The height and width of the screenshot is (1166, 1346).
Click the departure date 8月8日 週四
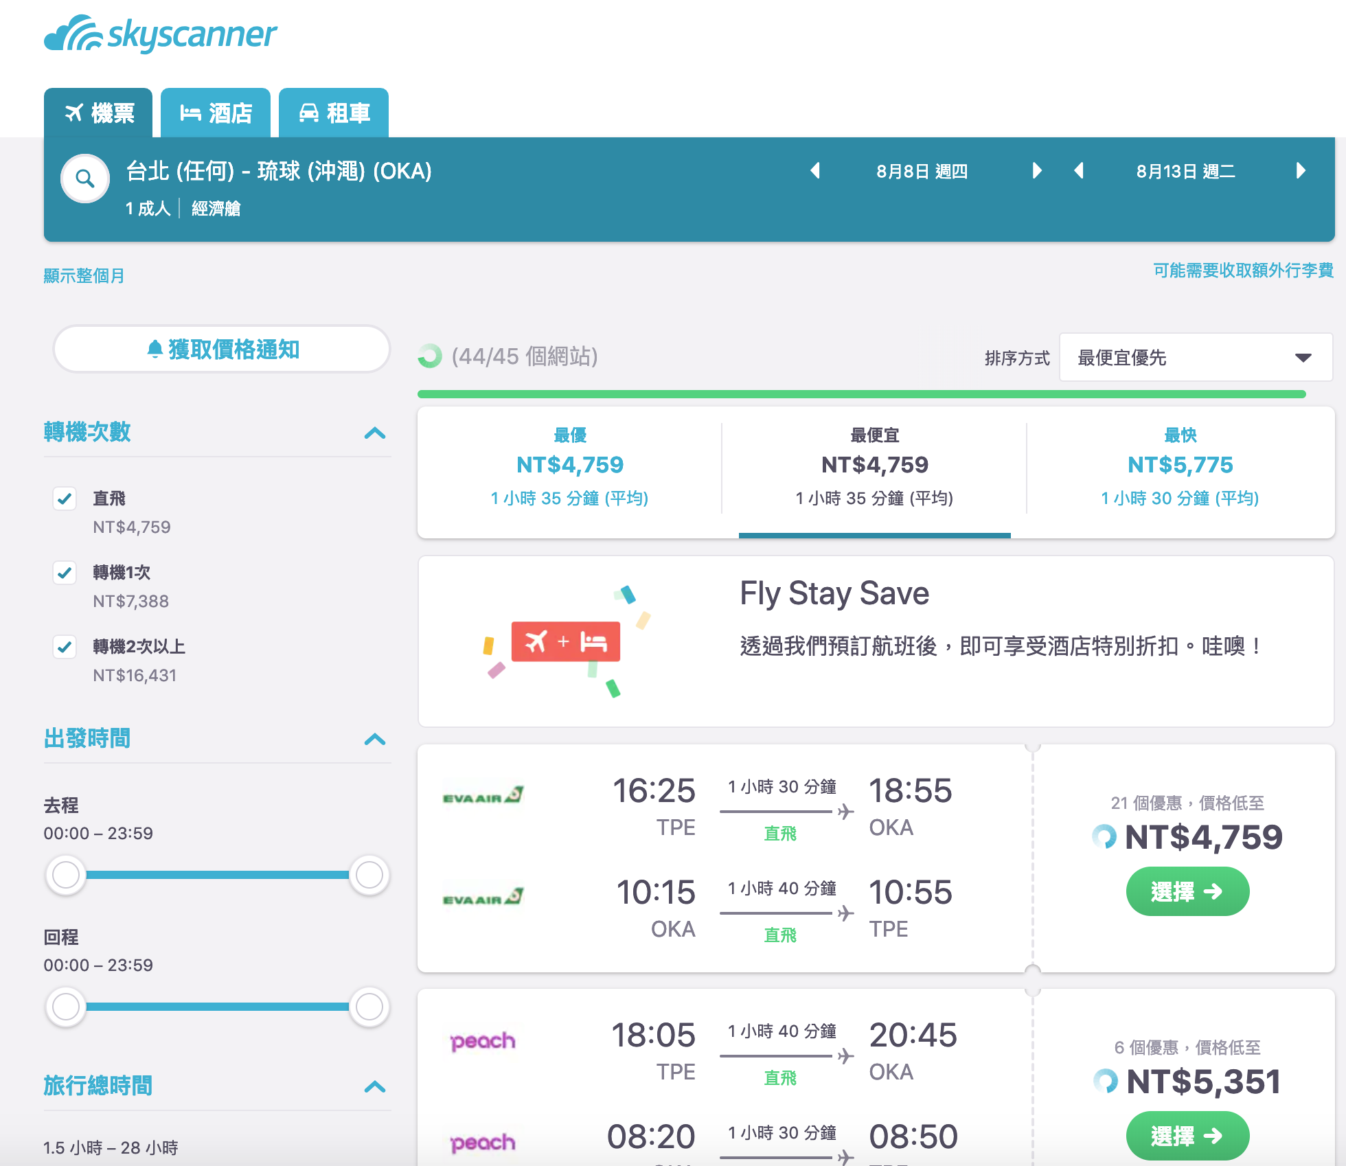[922, 171]
